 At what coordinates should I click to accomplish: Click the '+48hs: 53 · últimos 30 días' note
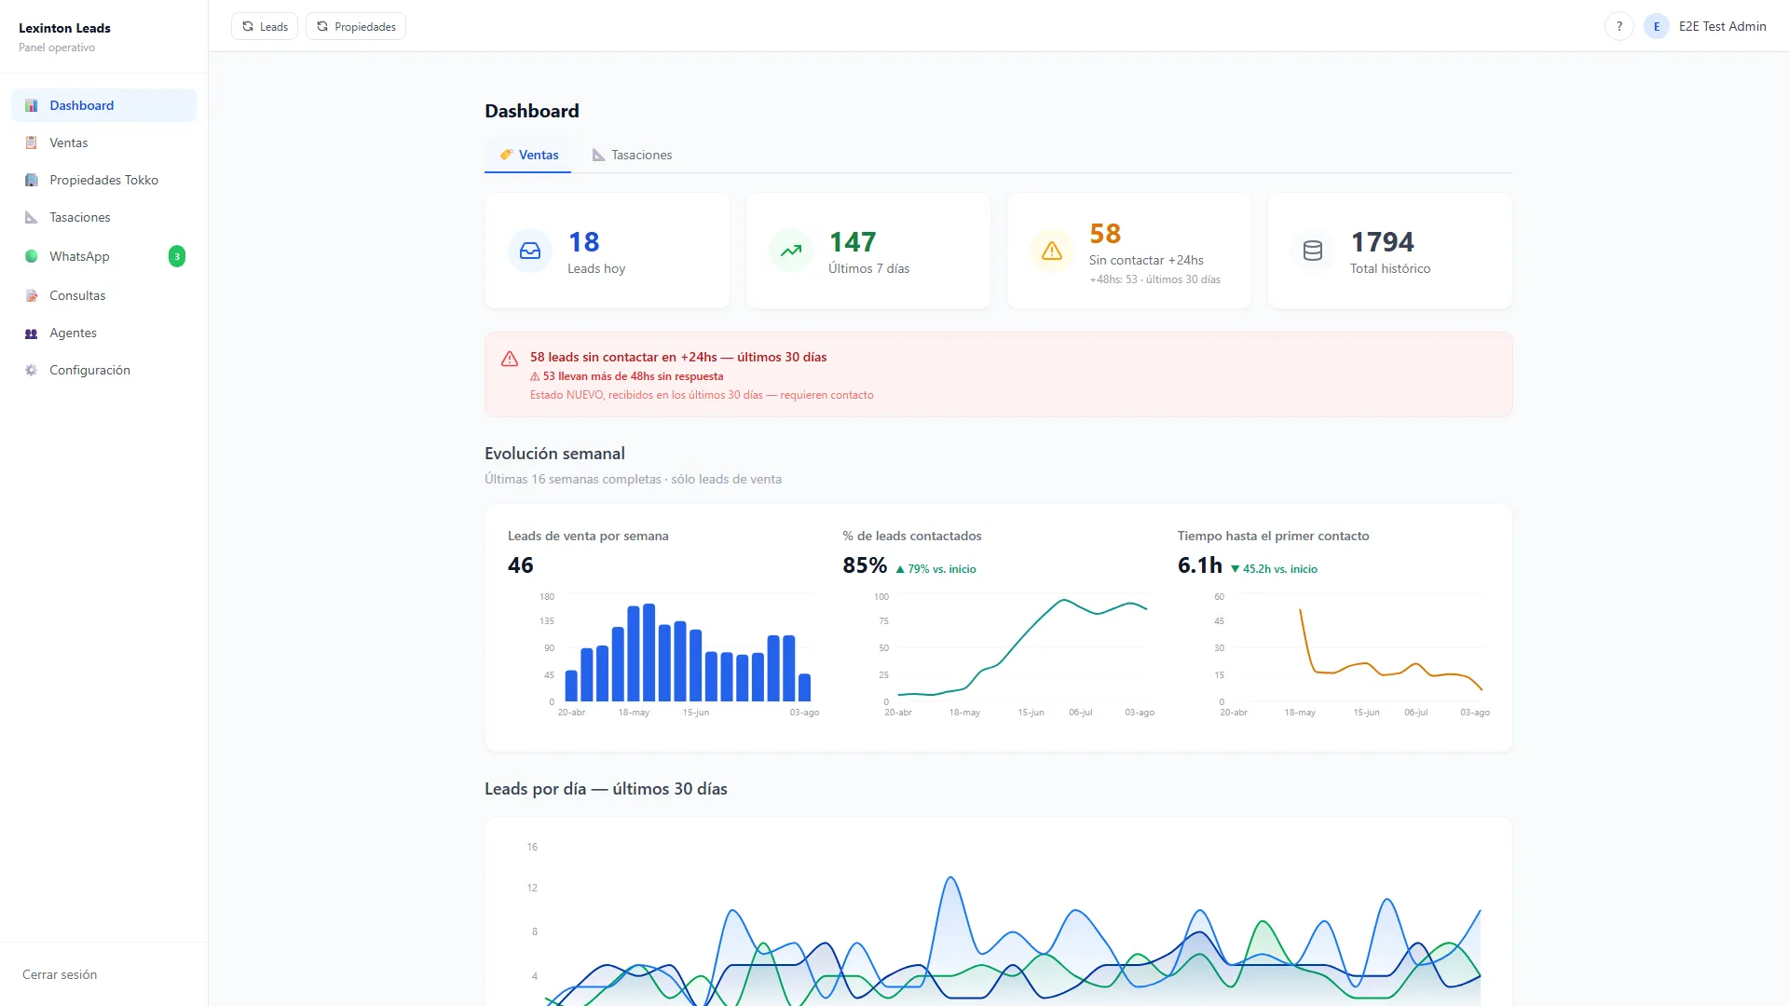[1154, 279]
